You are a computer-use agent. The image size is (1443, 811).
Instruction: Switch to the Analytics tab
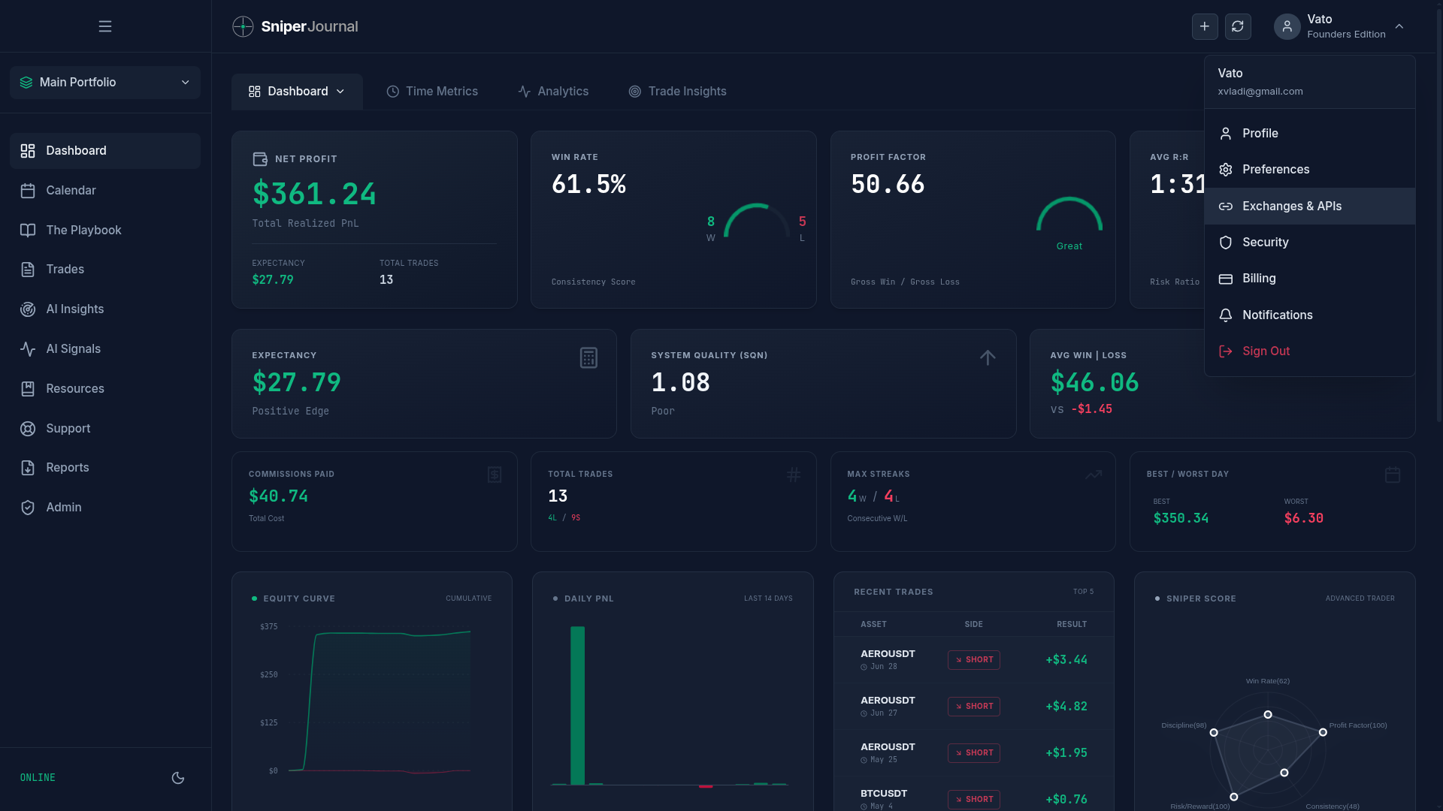[553, 92]
